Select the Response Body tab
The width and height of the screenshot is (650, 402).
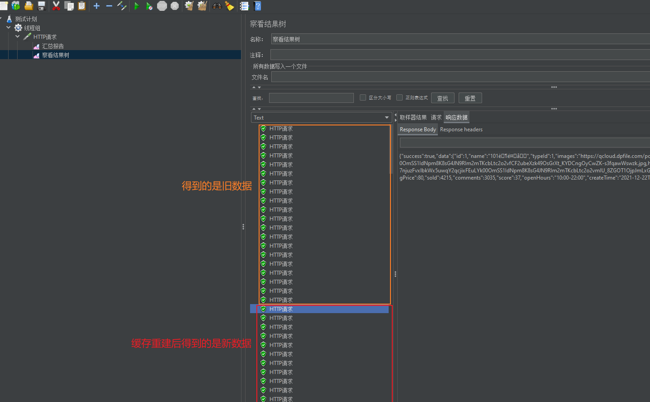pyautogui.click(x=418, y=129)
